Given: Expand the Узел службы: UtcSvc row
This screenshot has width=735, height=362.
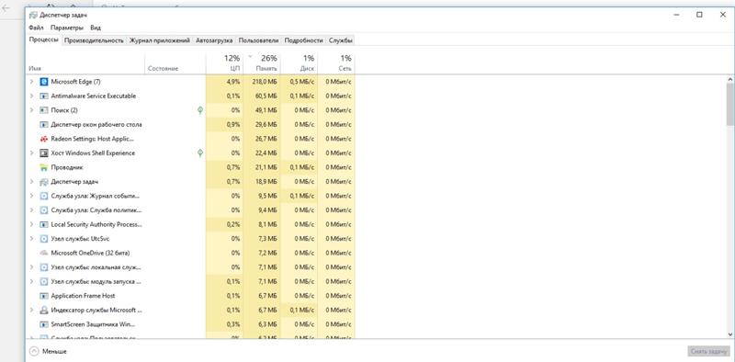Looking at the screenshot, I should (x=31, y=239).
